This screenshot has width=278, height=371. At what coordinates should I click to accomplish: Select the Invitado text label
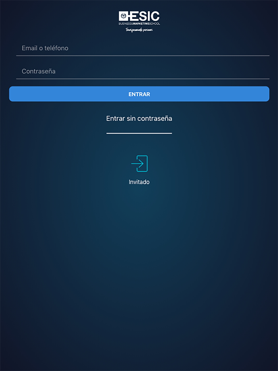139,182
